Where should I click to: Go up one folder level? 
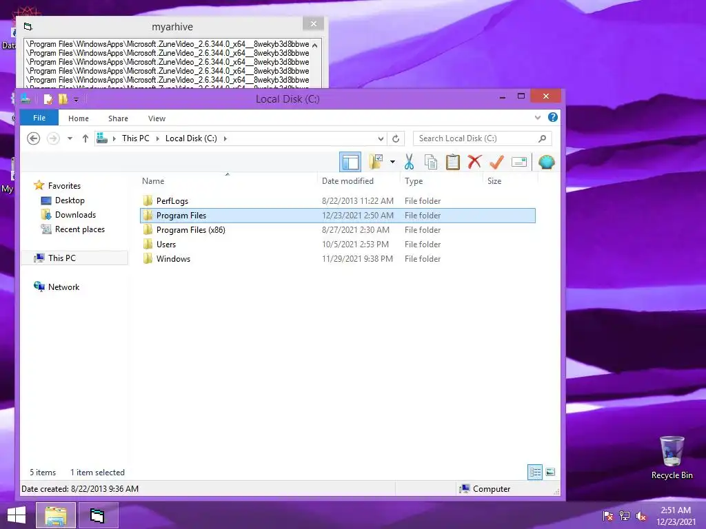85,138
